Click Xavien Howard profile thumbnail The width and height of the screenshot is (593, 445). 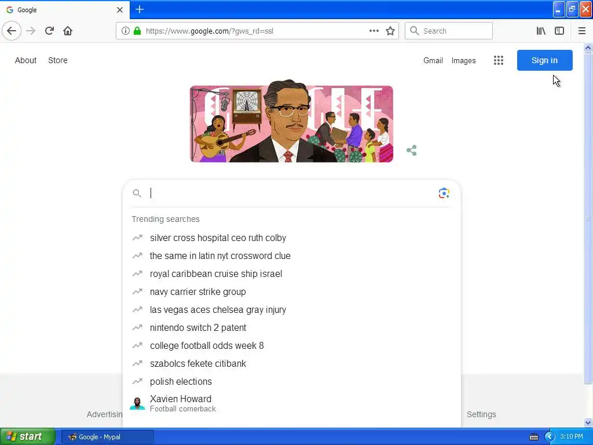pos(137,403)
